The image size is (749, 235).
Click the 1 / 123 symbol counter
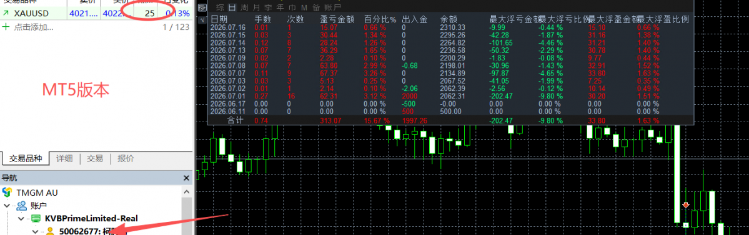pyautogui.click(x=176, y=27)
